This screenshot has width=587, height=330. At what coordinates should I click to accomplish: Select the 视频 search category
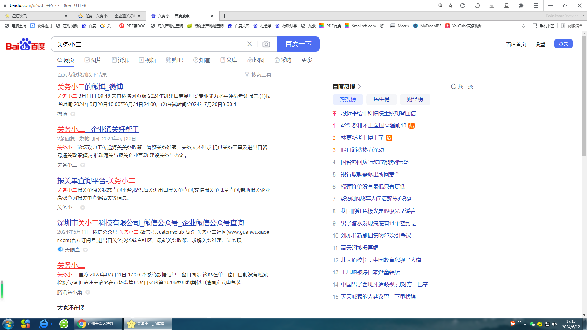point(147,60)
